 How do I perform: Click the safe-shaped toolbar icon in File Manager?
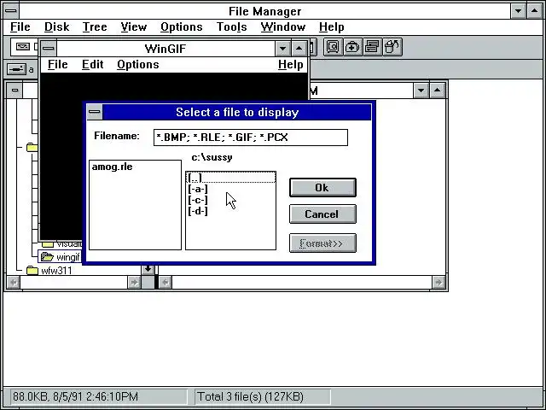333,47
